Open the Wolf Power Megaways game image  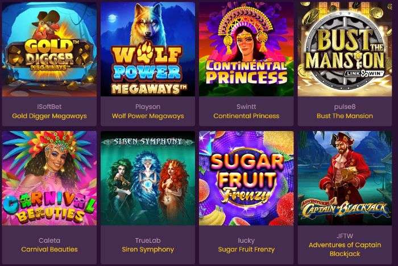click(148, 49)
